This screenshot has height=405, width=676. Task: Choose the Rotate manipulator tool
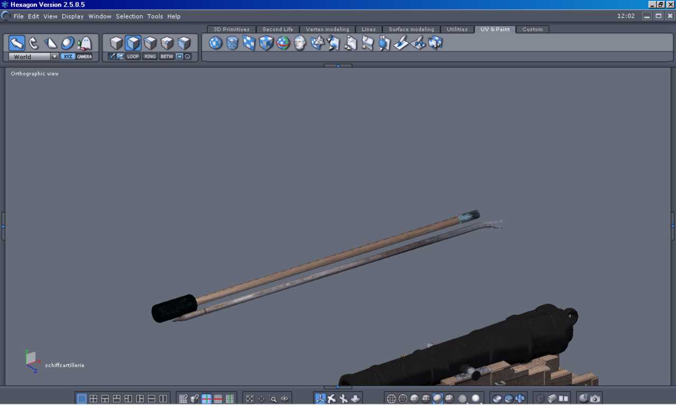click(x=34, y=43)
